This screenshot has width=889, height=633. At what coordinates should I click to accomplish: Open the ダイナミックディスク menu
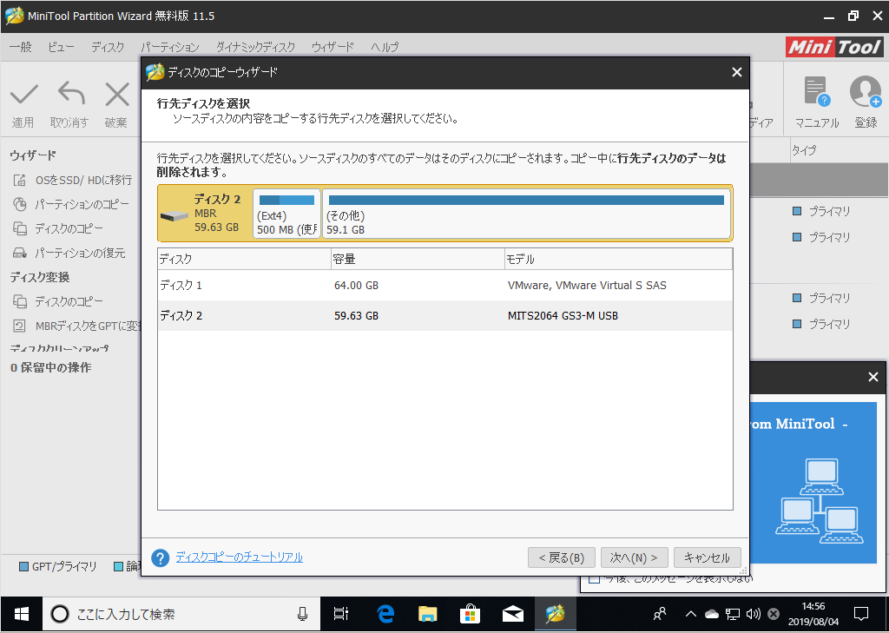(255, 47)
